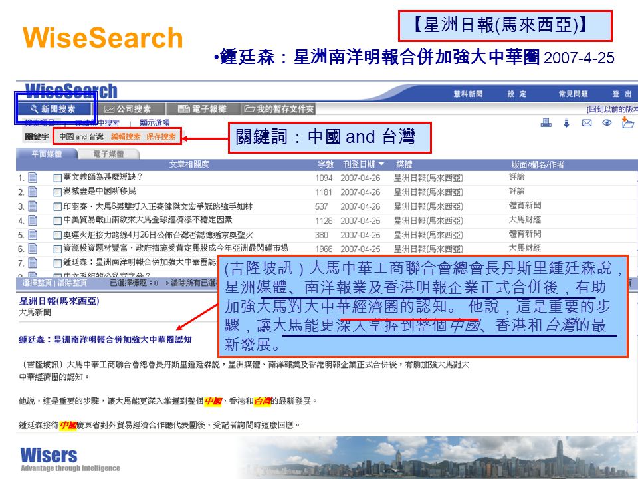Open the article 滿城盡是中國新移民
This screenshot has height=479, width=638.
click(100, 192)
